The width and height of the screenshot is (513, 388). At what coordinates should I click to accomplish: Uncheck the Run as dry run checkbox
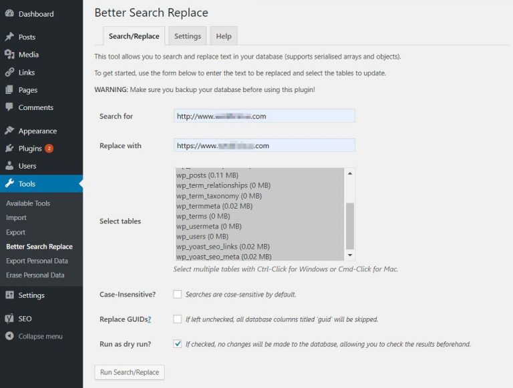177,344
